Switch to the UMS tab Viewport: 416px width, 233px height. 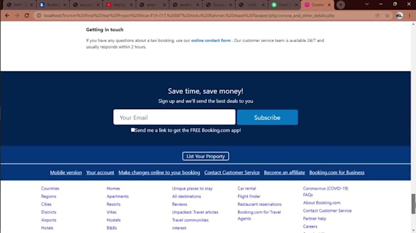coord(251,5)
